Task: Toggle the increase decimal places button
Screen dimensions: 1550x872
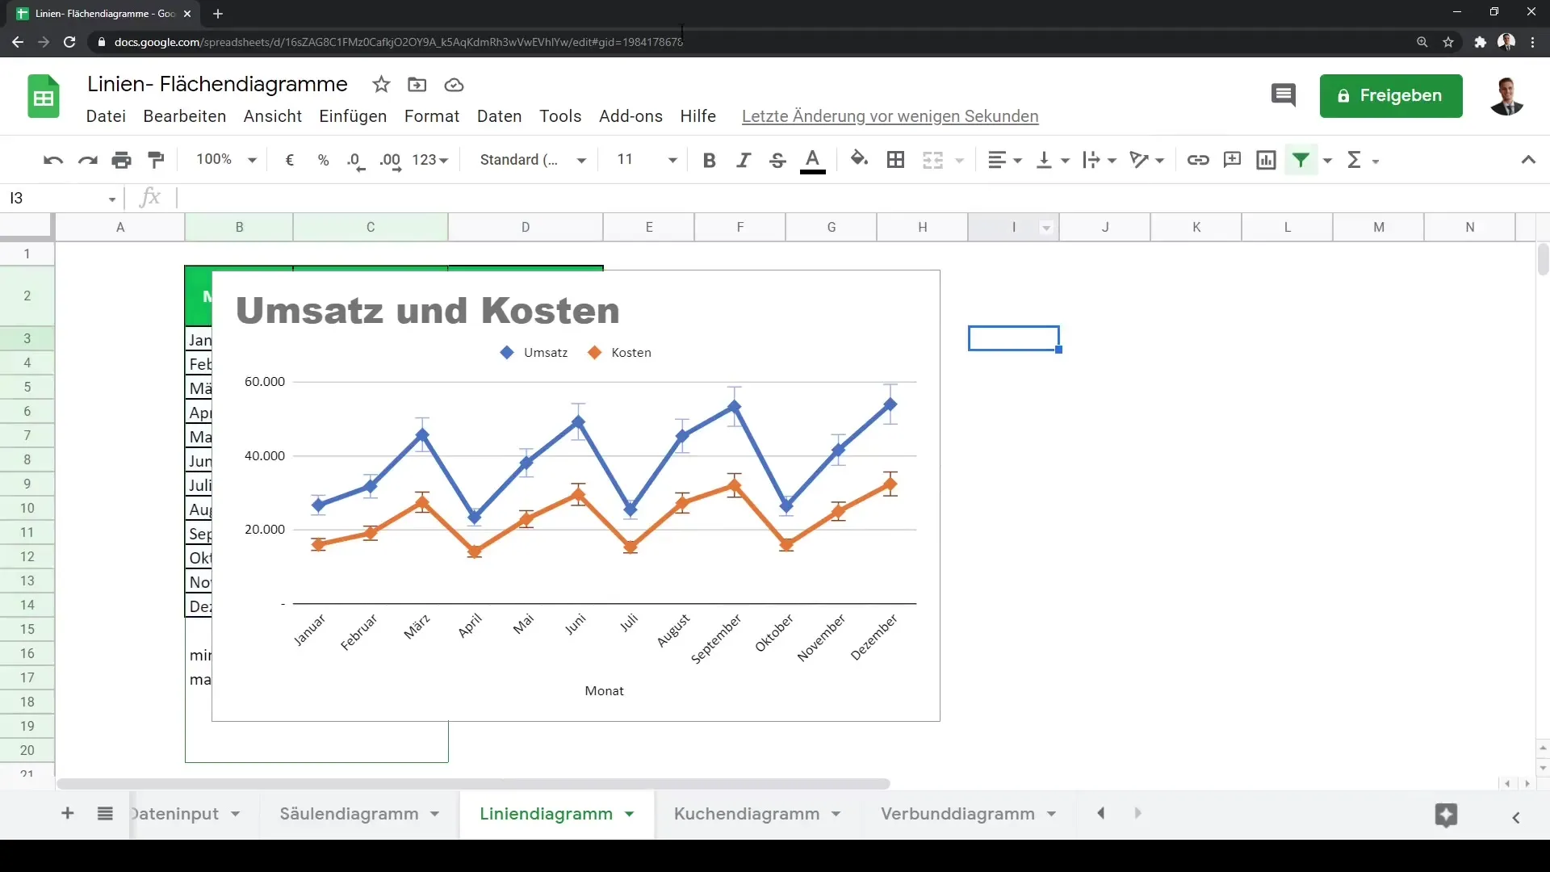Action: pyautogui.click(x=391, y=160)
